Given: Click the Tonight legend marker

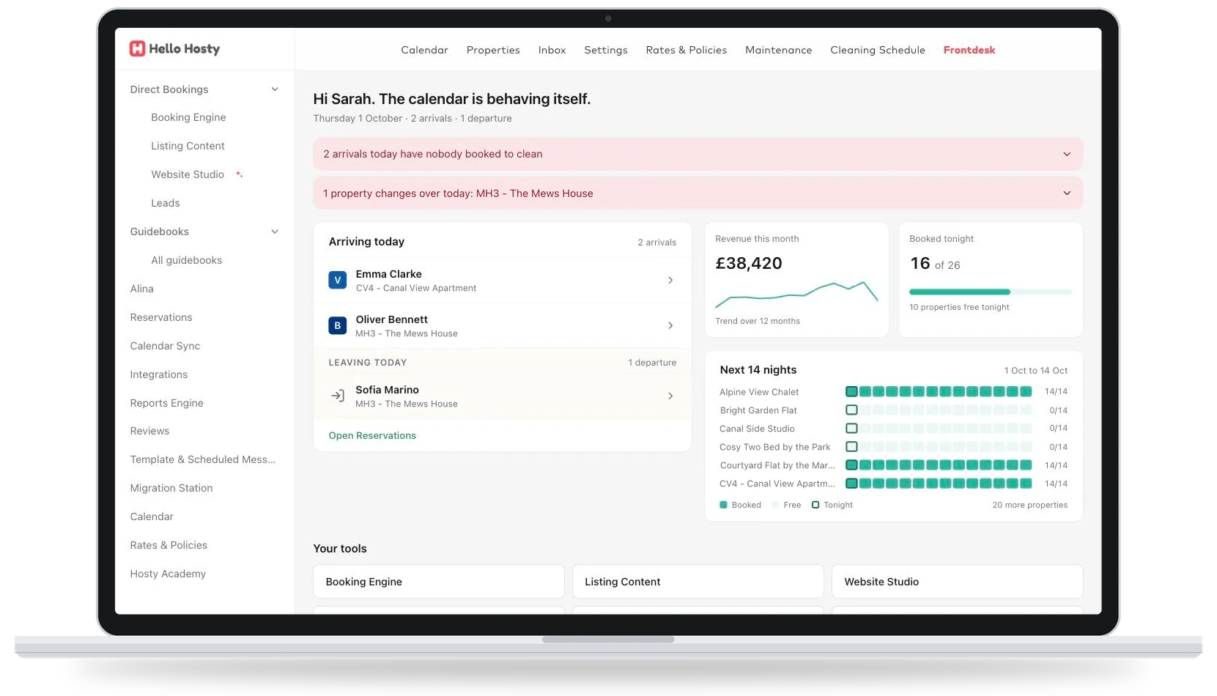Looking at the screenshot, I should coord(815,505).
